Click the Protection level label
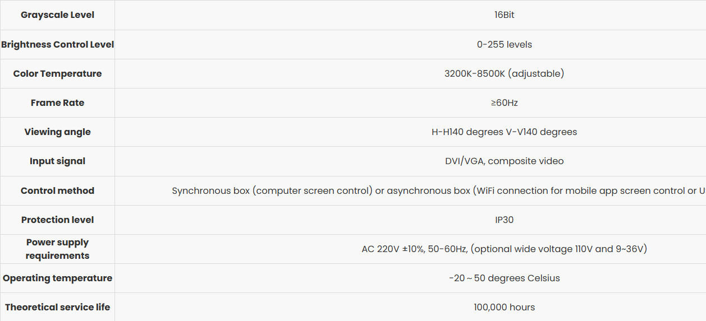The width and height of the screenshot is (706, 321). (57, 220)
